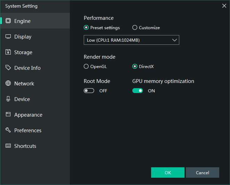The height and width of the screenshot is (185, 230).
Task: Click the Device Info tag icon
Action: tap(8, 68)
